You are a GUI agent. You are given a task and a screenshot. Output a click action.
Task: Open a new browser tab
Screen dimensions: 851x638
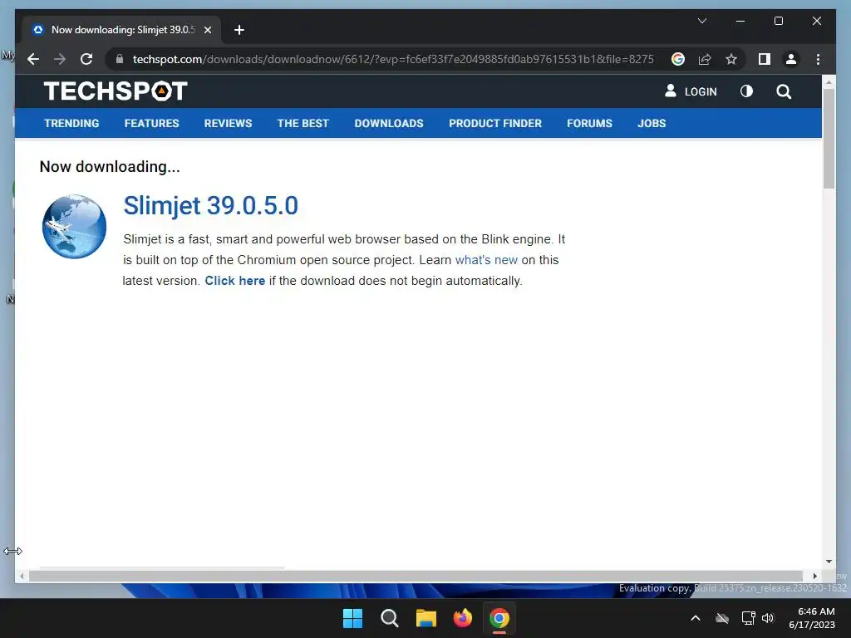(x=239, y=30)
